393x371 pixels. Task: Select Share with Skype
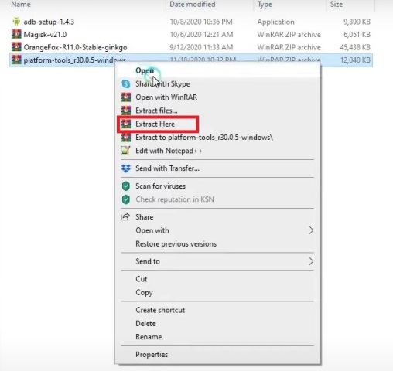coord(217,83)
